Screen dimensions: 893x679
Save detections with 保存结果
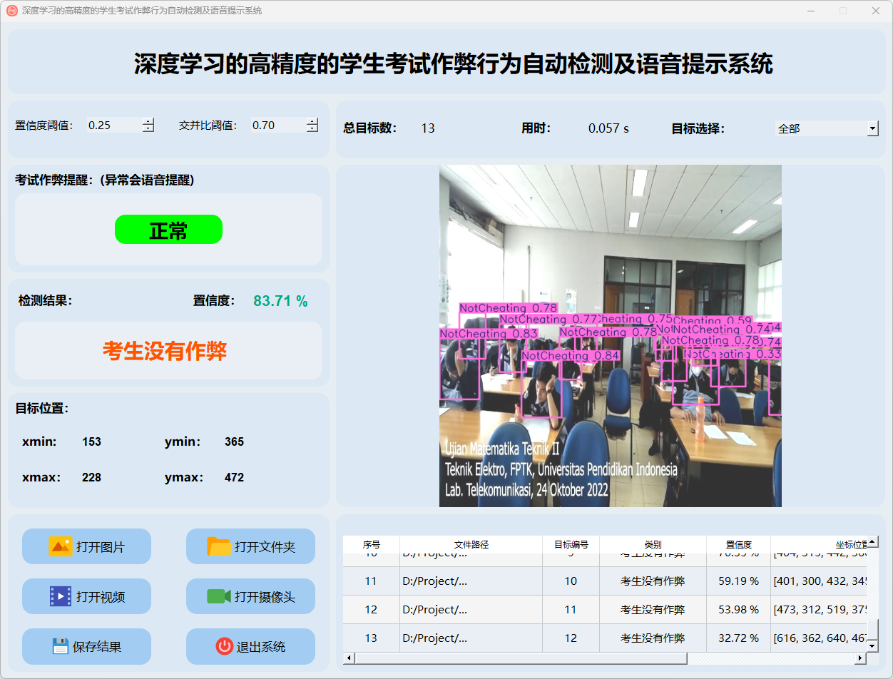(86, 646)
